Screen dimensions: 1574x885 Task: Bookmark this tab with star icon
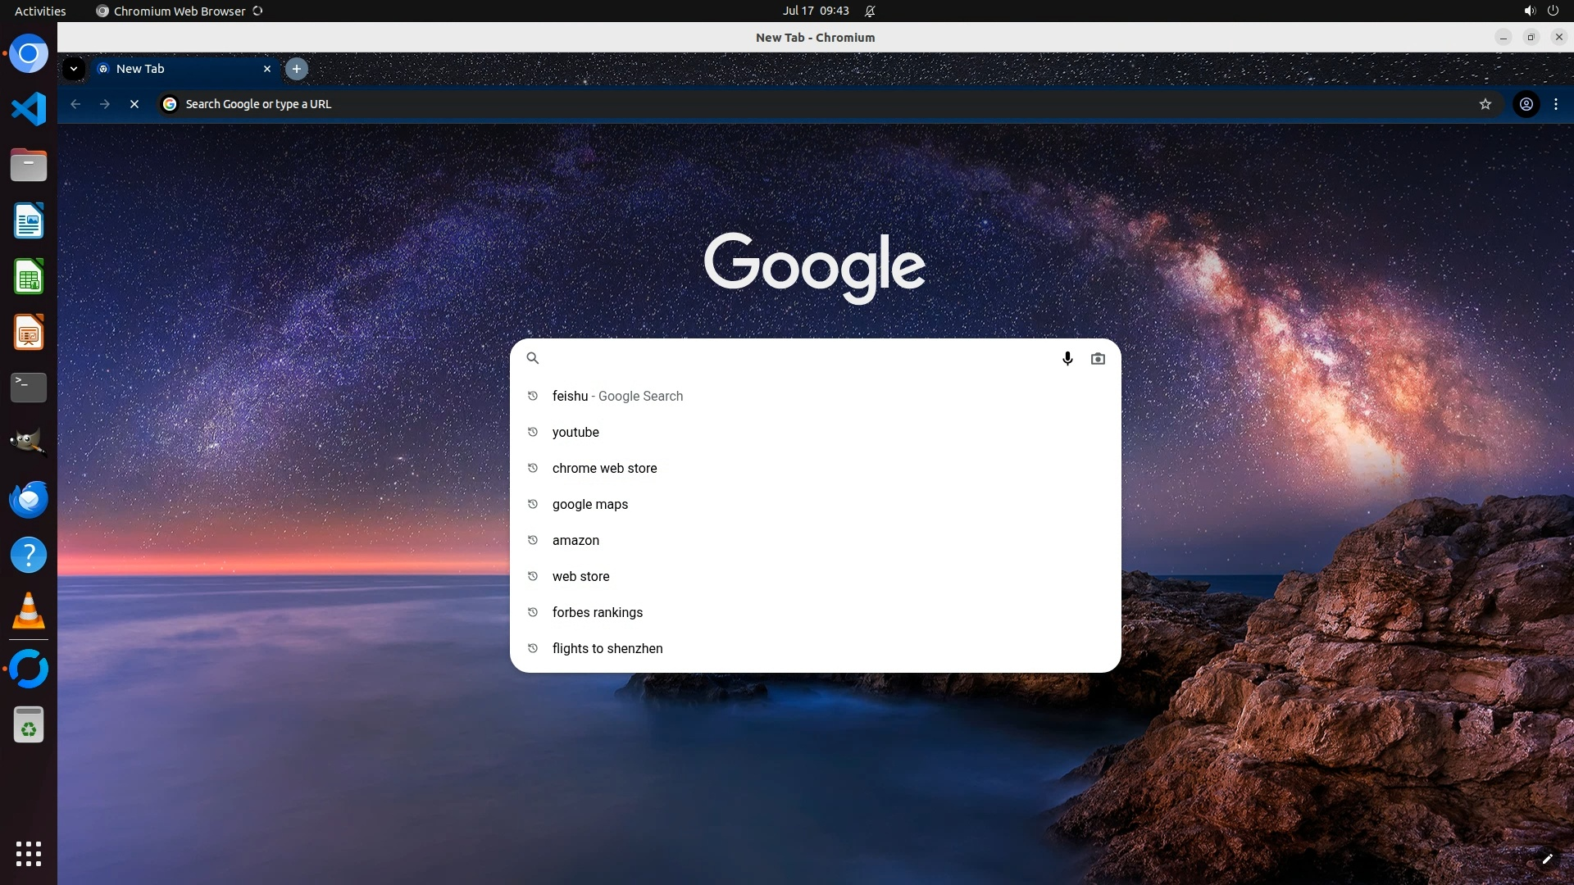click(x=1485, y=104)
